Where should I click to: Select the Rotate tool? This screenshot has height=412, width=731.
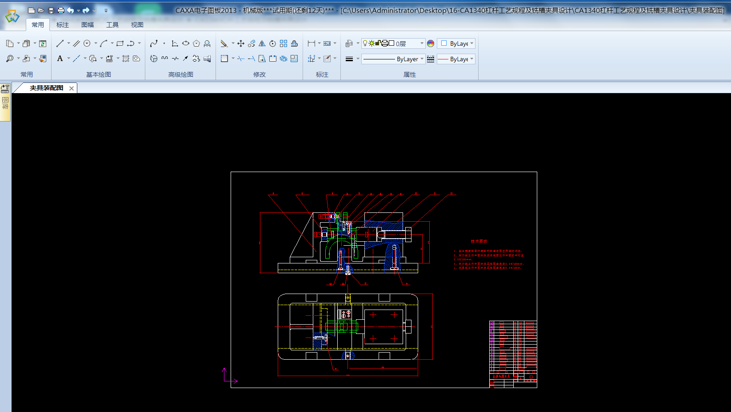tap(273, 43)
